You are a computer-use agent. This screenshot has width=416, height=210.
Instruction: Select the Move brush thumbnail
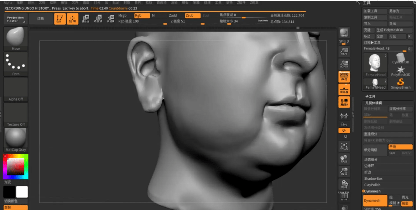pyautogui.click(x=15, y=37)
